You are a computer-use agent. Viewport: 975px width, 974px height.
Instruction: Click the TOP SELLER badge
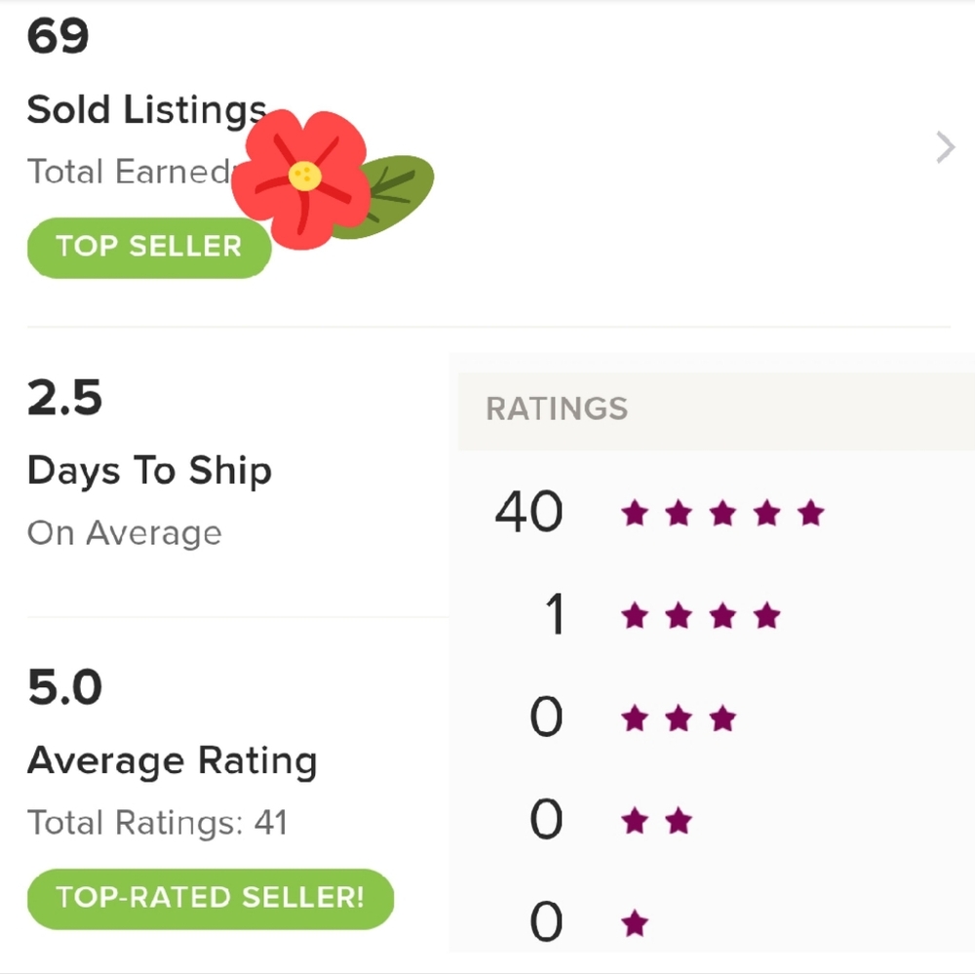148,247
